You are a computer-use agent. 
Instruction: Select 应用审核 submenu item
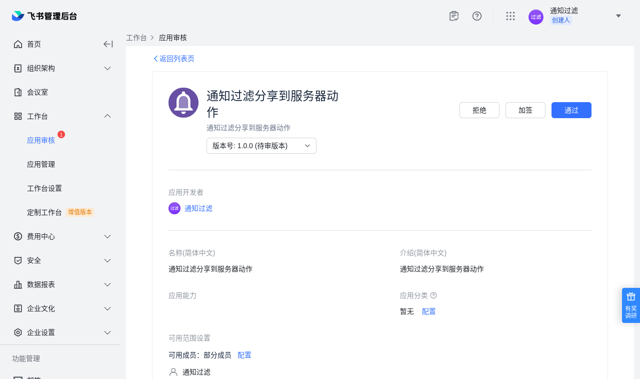[41, 140]
